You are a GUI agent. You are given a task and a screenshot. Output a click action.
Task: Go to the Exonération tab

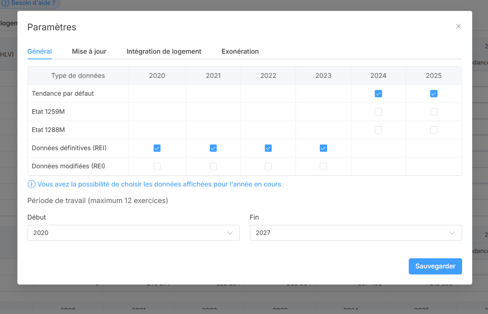pyautogui.click(x=240, y=51)
